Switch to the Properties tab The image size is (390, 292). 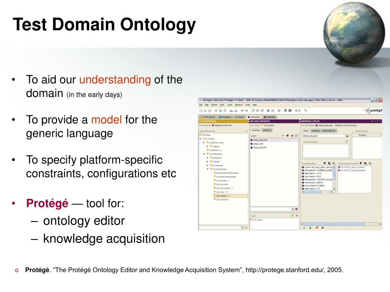pos(225,117)
